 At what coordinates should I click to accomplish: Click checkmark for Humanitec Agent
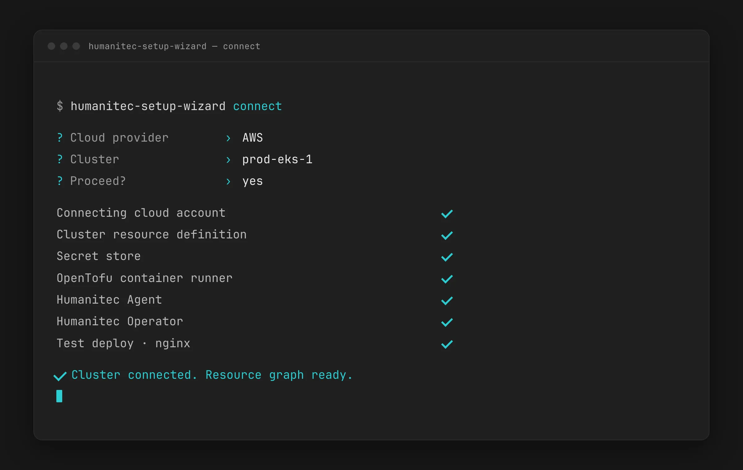coord(447,301)
